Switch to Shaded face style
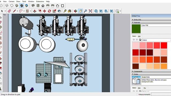Screen dimensions: 171x96 click(x=17, y=6)
